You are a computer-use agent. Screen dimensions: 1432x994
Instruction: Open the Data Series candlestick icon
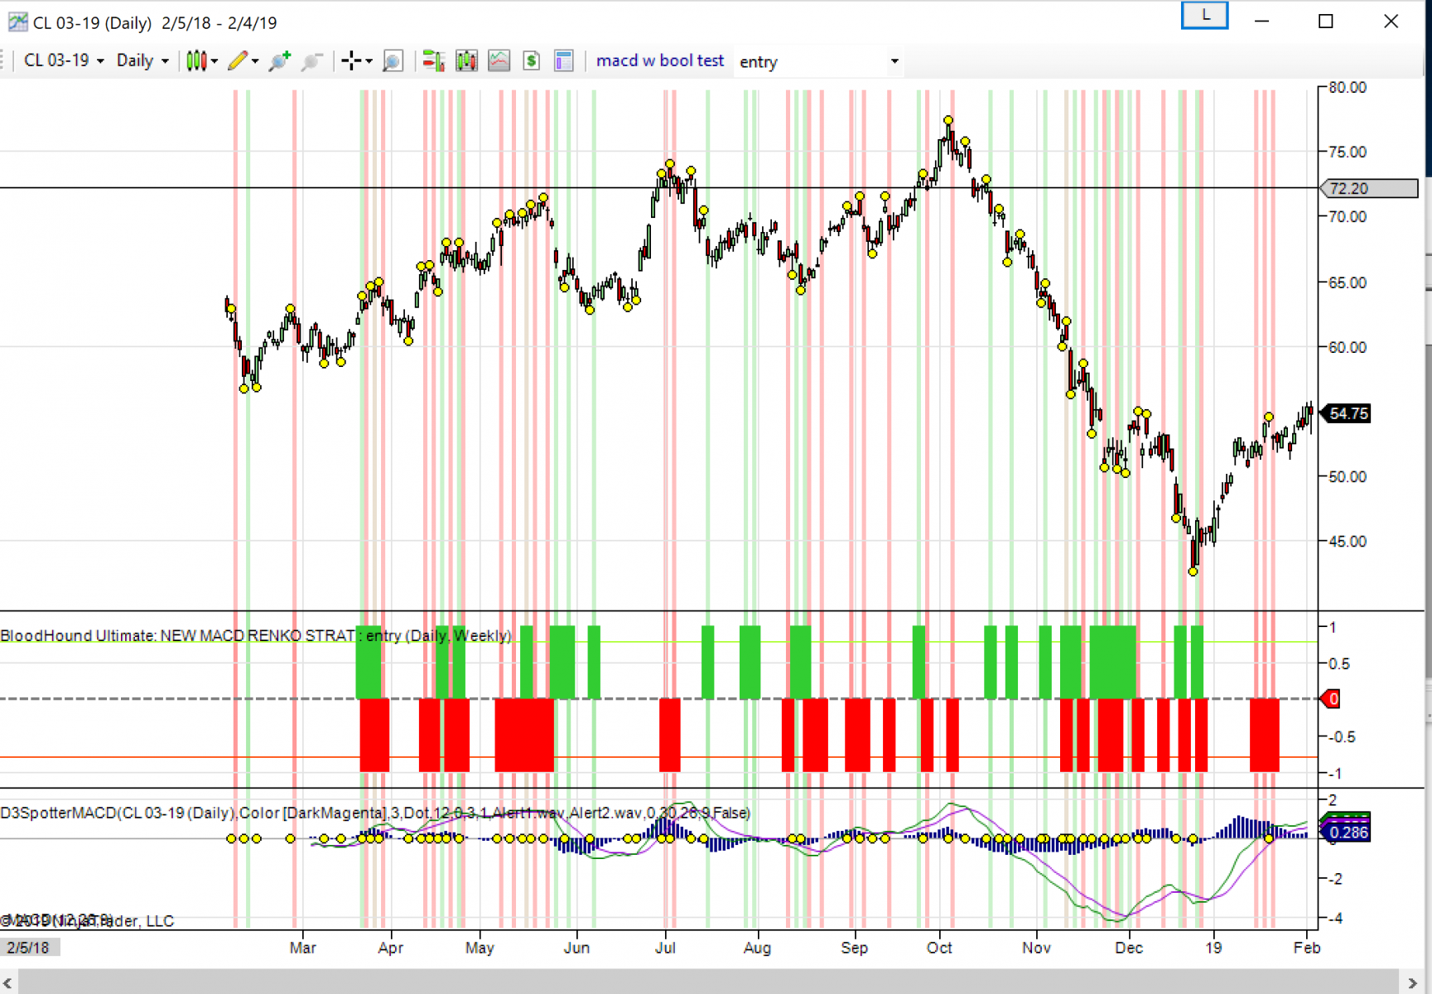pyautogui.click(x=466, y=60)
